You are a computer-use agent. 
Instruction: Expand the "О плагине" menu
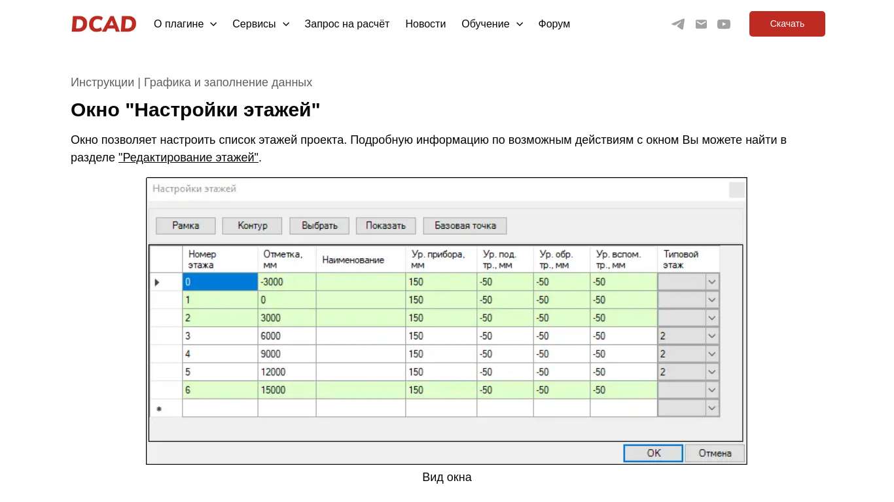pos(185,24)
